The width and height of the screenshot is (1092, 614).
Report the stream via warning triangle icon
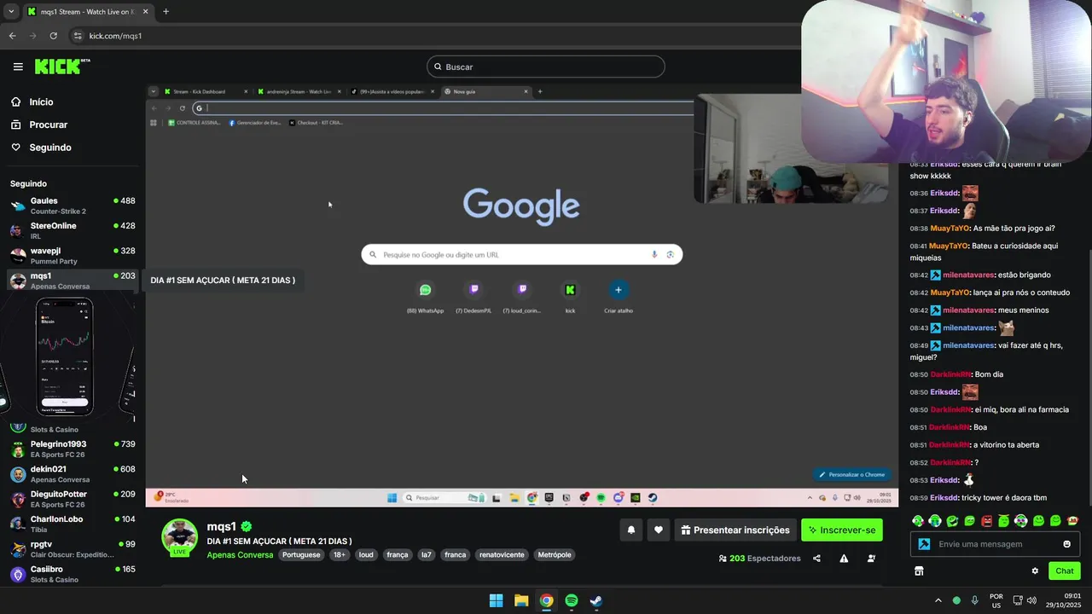pyautogui.click(x=844, y=559)
